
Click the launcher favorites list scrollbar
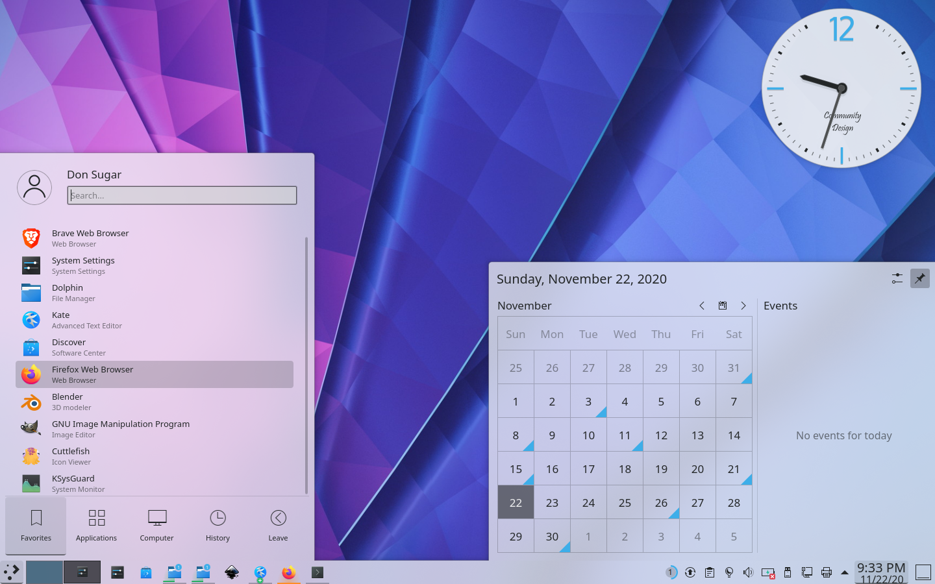pyautogui.click(x=306, y=365)
